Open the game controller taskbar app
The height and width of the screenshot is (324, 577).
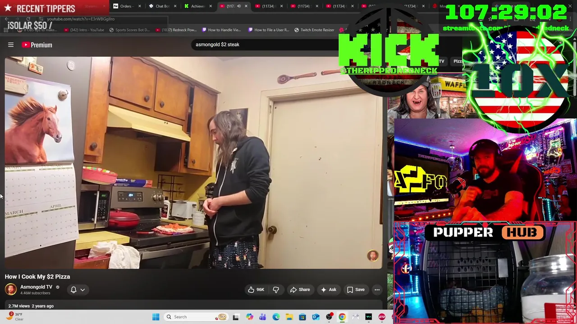pyautogui.click(x=356, y=317)
